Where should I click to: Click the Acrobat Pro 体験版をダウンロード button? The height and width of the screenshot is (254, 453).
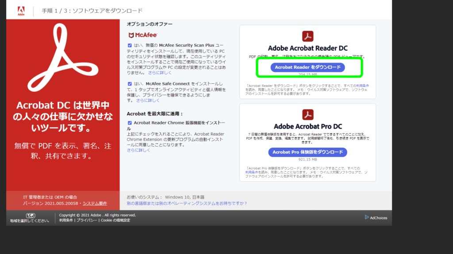tap(308, 152)
